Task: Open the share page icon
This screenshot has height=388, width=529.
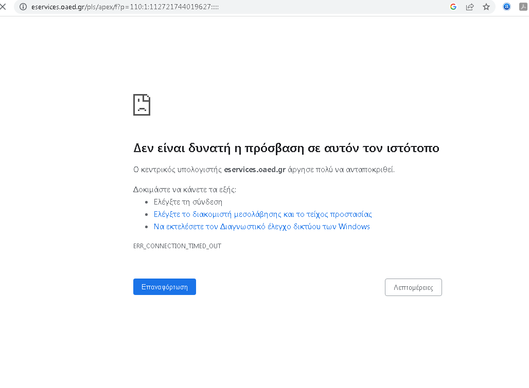Action: [470, 7]
